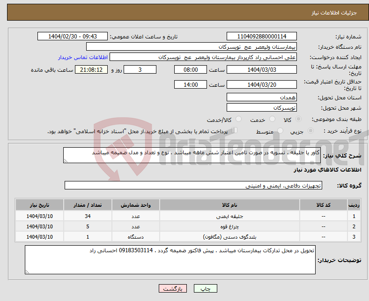The image size is (369, 301).
Task: Click the remaining time field 21:08:12
Action: coord(91,69)
